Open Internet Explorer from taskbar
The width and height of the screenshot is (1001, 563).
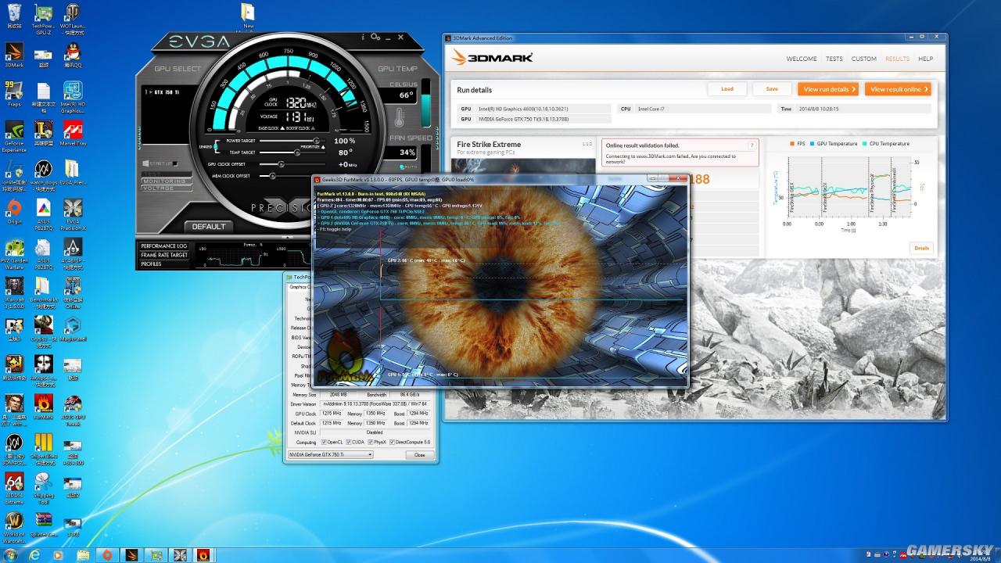pyautogui.click(x=34, y=554)
